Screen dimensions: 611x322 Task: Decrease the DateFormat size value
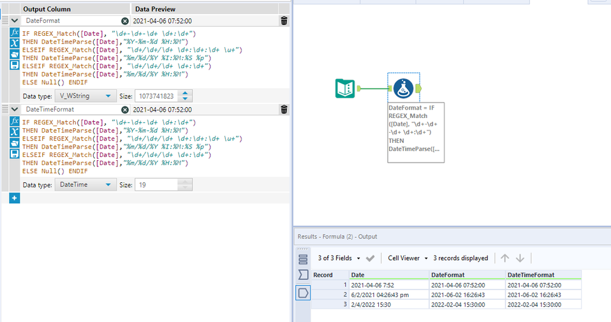click(185, 99)
